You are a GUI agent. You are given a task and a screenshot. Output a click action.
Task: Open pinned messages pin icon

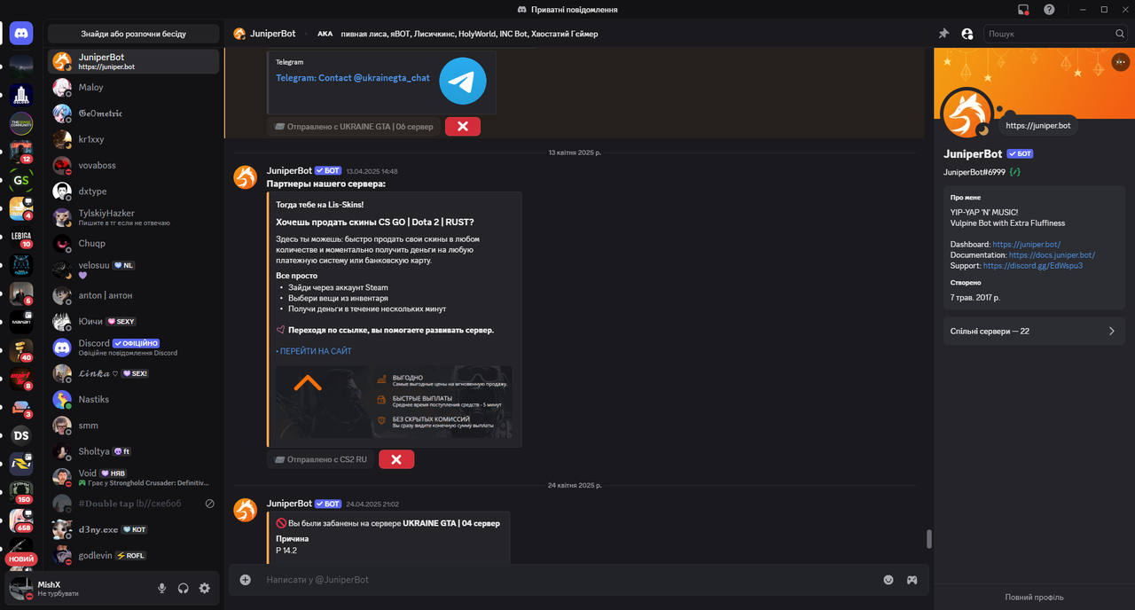tap(943, 34)
